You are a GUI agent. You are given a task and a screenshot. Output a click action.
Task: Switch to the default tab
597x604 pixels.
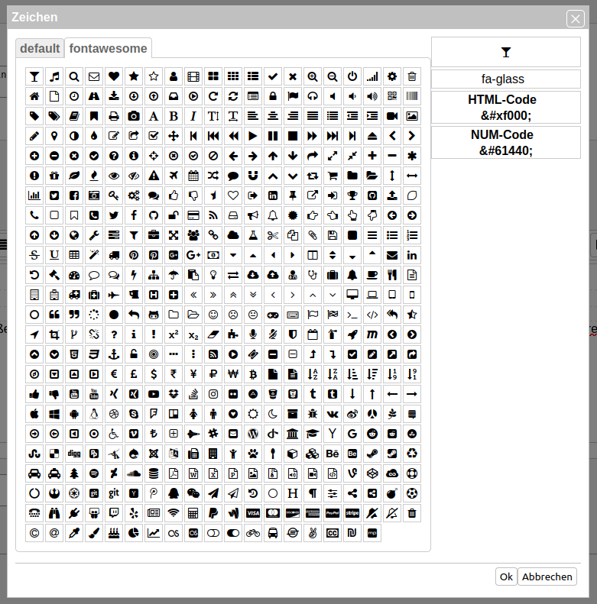coord(40,49)
